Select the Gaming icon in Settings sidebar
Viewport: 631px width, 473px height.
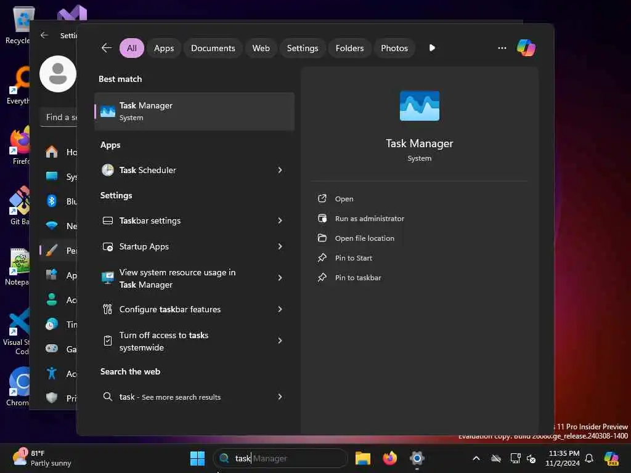[x=52, y=349]
